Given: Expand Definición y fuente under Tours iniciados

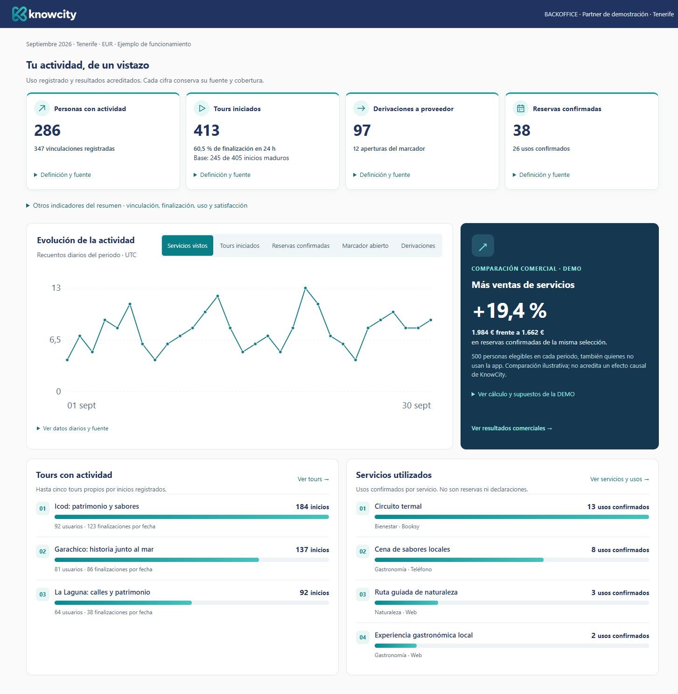Looking at the screenshot, I should [222, 175].
